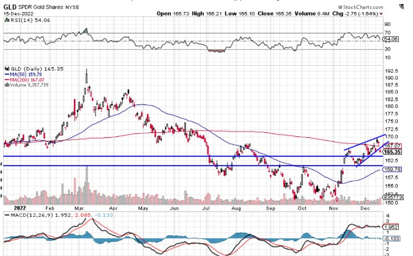Click the Apr label on time axis
Viewport: 413px width, 256px height.
(114, 208)
